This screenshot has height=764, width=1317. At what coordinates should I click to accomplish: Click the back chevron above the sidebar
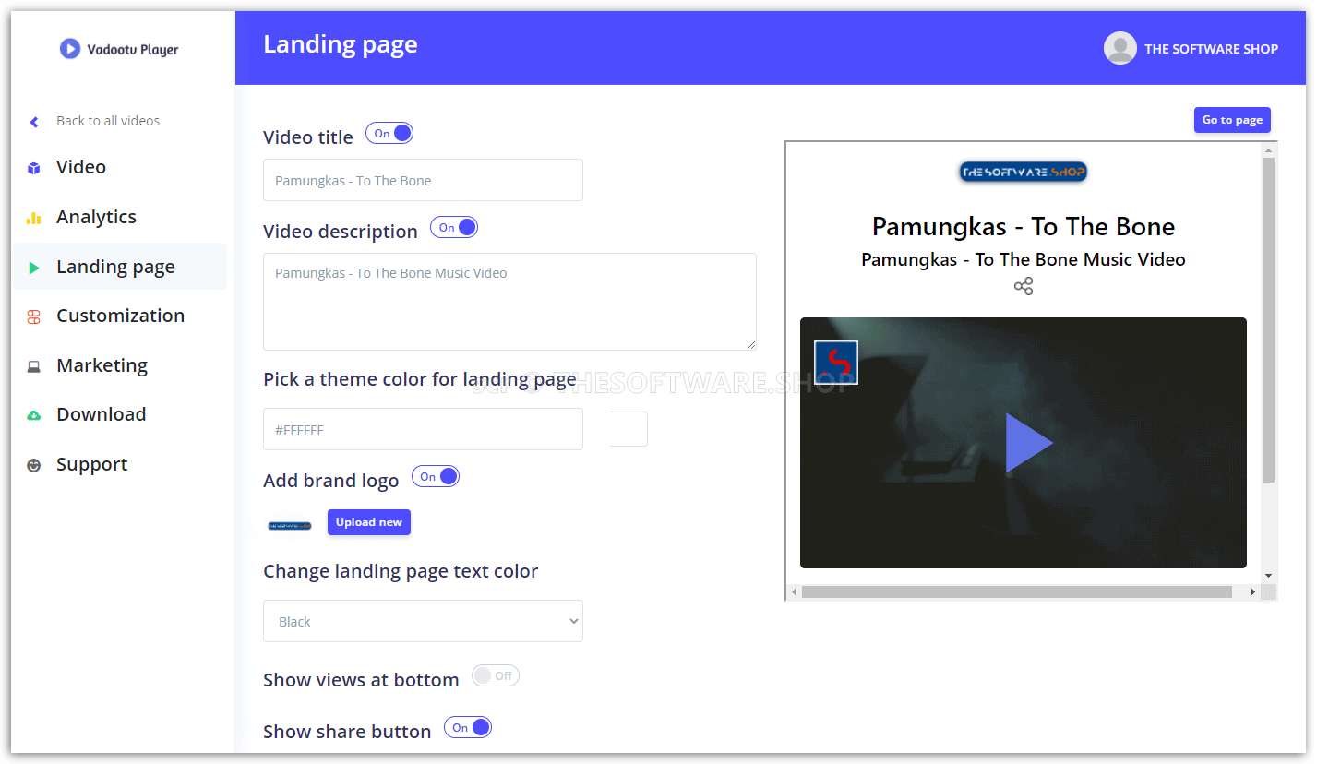(33, 120)
